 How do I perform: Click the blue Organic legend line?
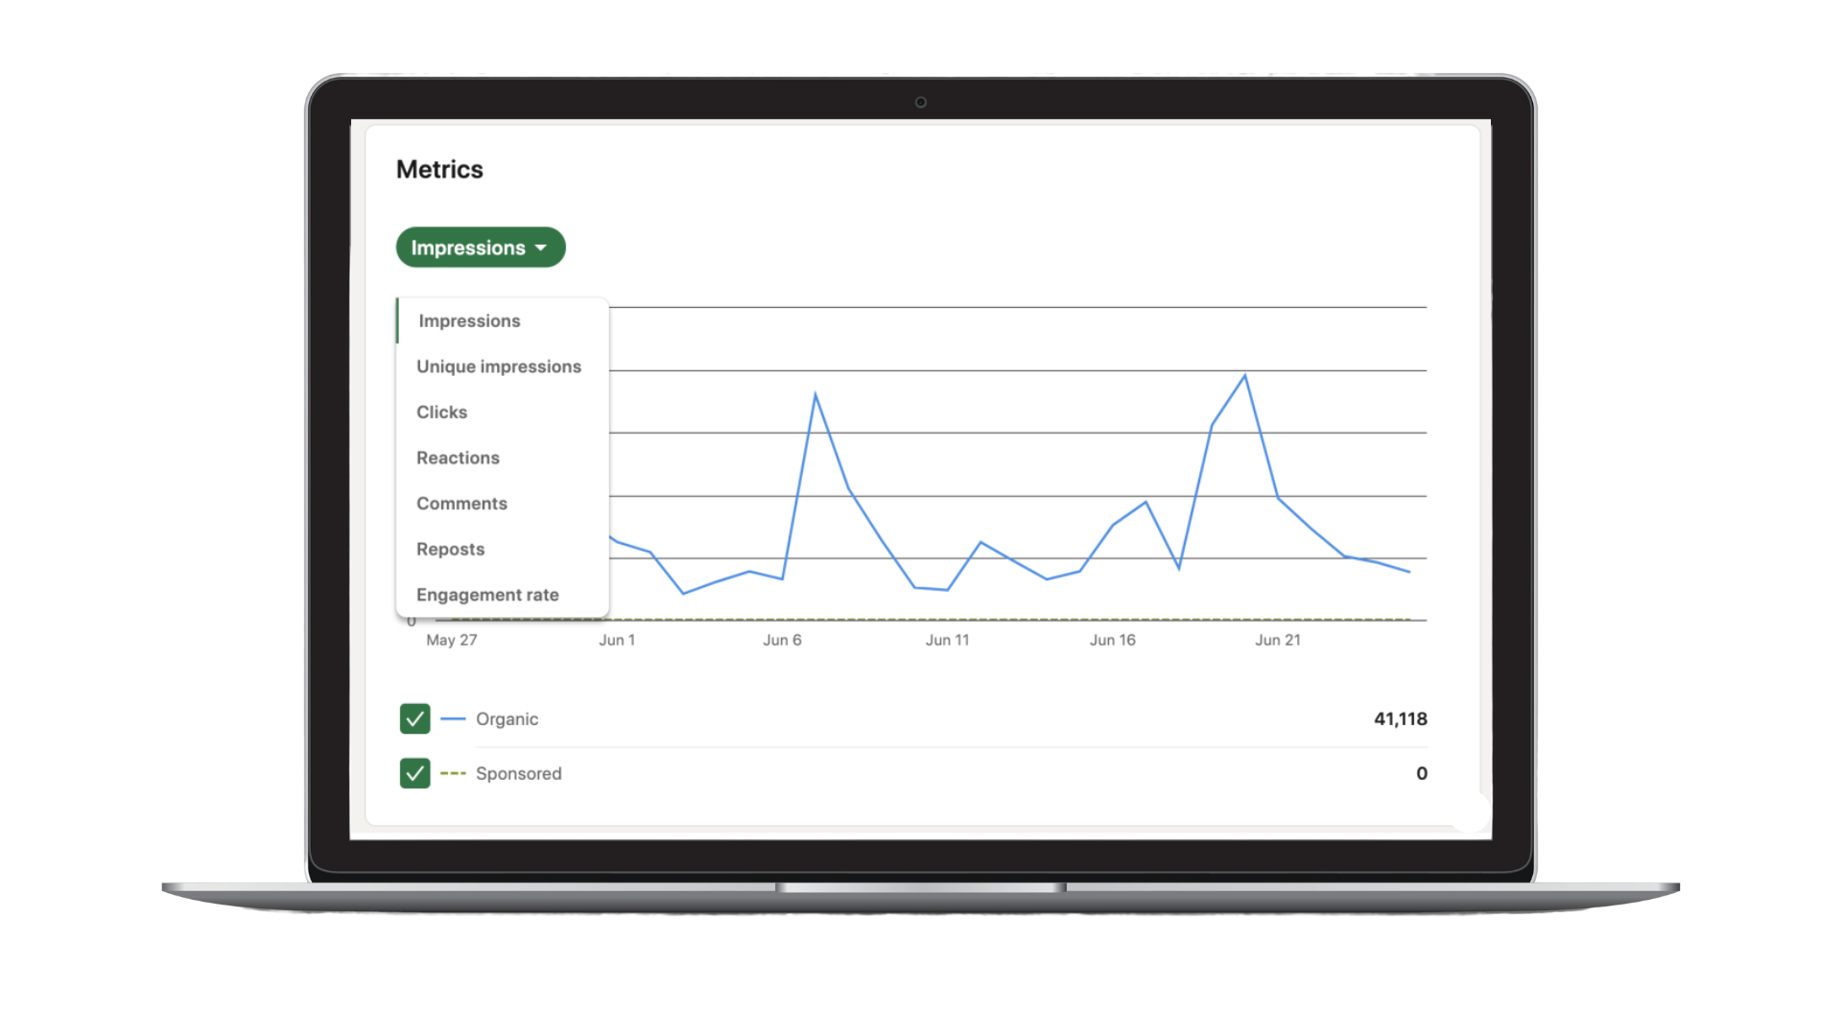point(453,718)
